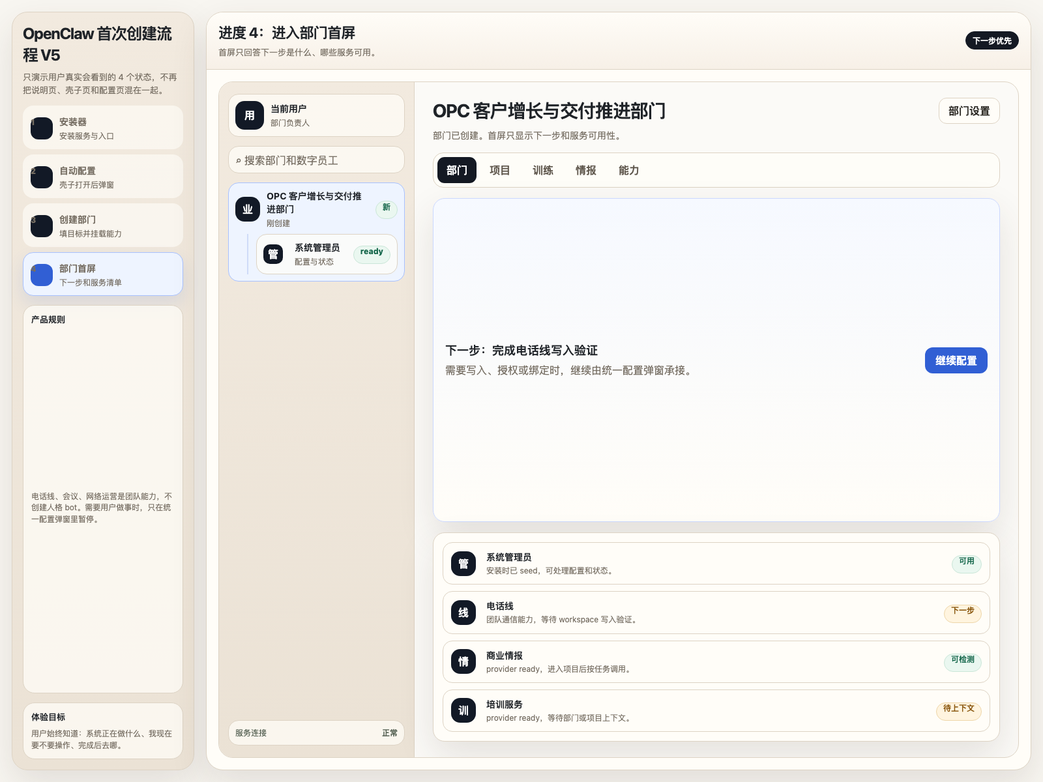Select the 创建部门 step card
The height and width of the screenshot is (782, 1043).
[x=103, y=225]
